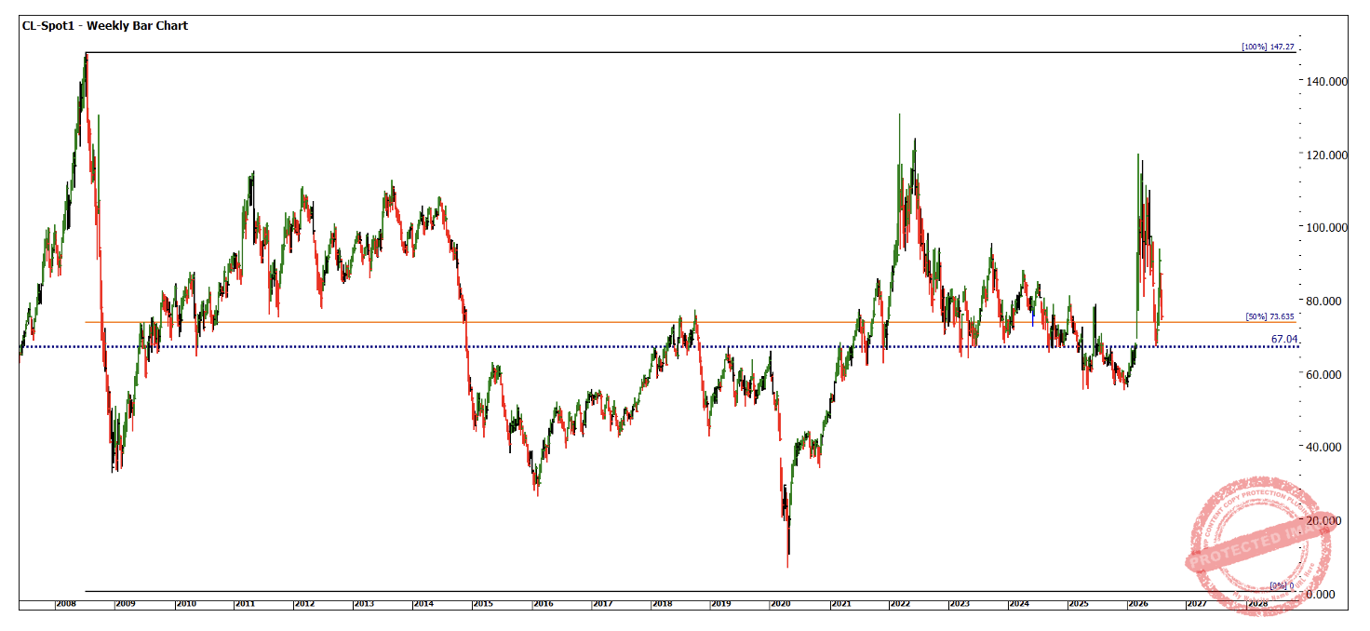Select the 2021 year label on time axis

[840, 604]
